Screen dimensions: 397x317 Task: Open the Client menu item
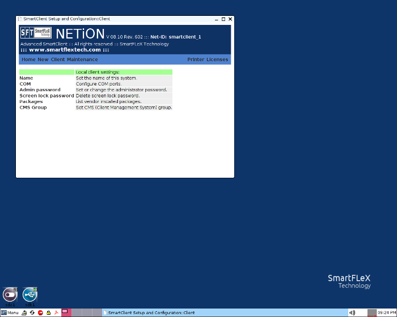click(58, 59)
